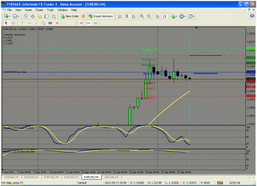Click the chart window system icon beside File
257x186 pixels.
(4, 10)
